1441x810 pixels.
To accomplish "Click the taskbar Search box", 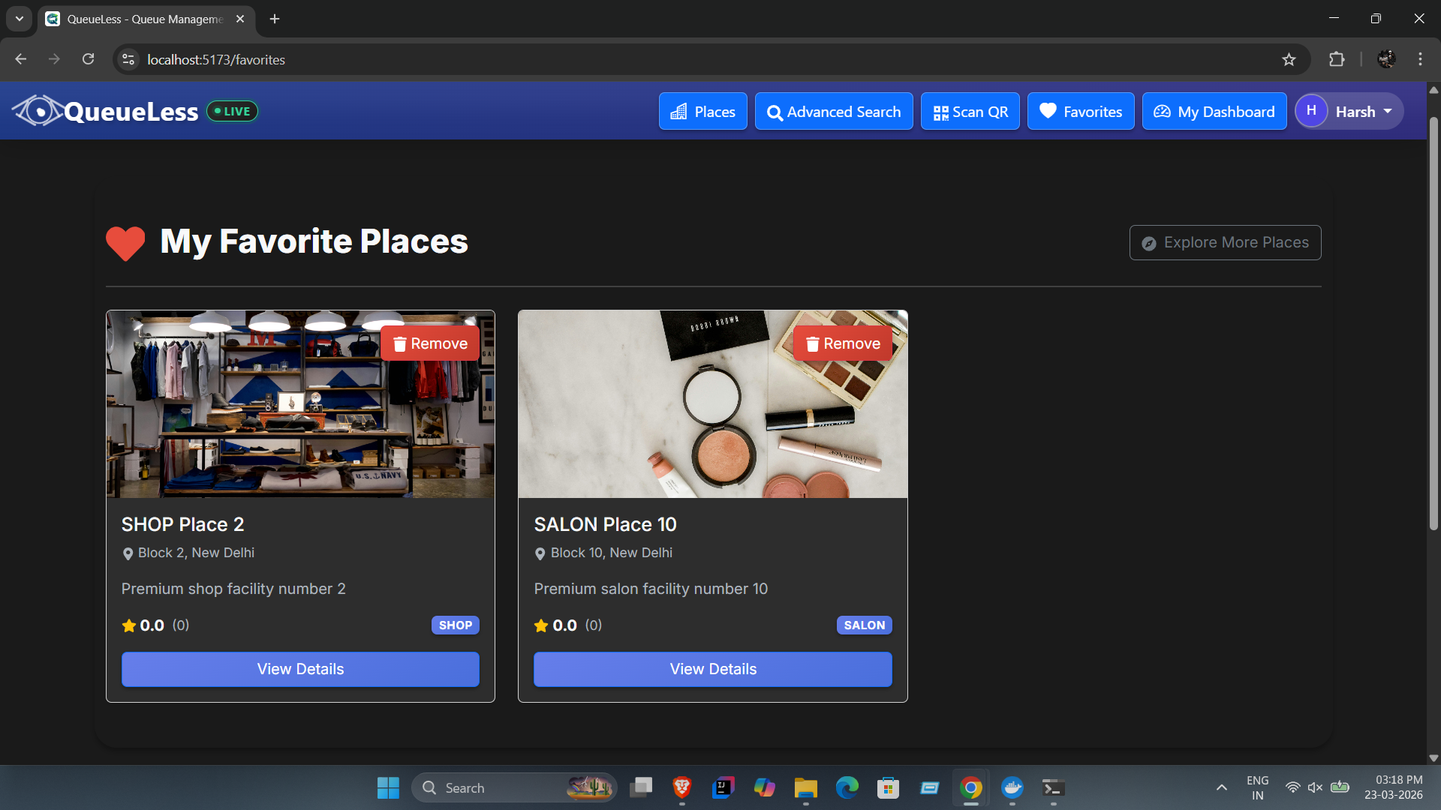I will point(513,788).
